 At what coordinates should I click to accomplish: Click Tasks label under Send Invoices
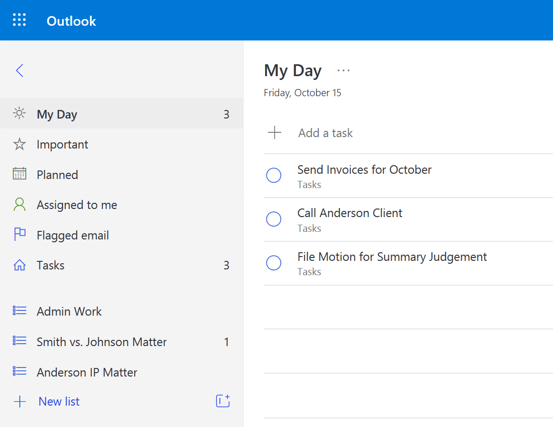point(309,185)
